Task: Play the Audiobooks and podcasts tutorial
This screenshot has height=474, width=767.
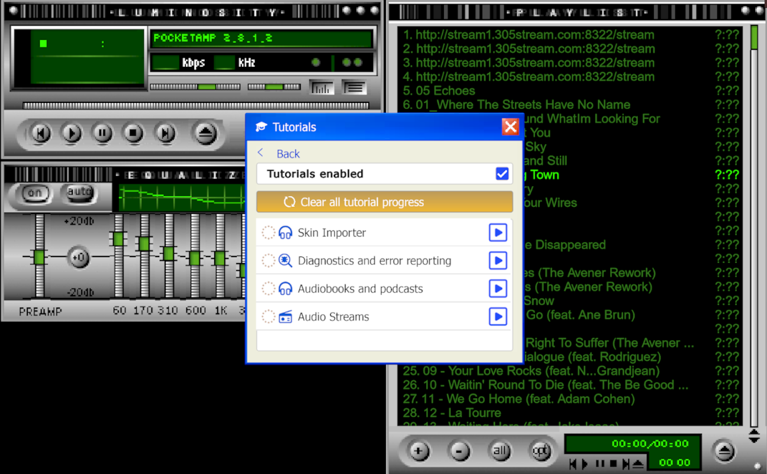Action: [498, 289]
